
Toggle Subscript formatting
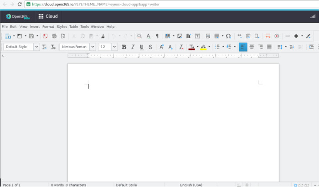point(170,47)
